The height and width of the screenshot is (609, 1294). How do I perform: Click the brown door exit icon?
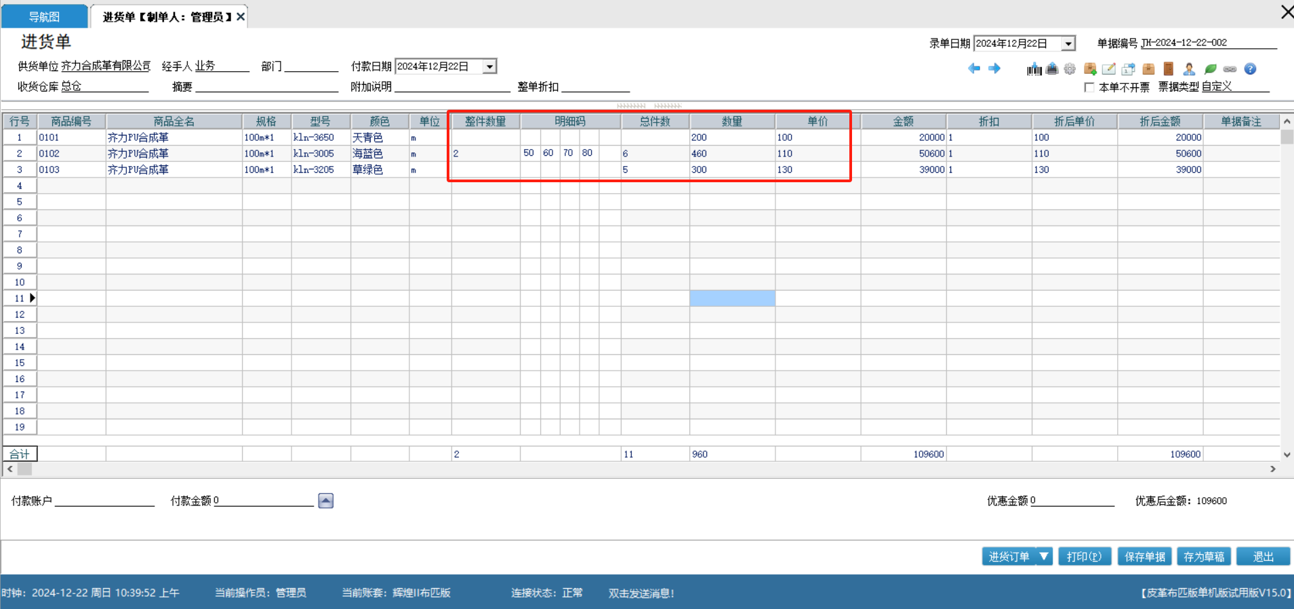click(1169, 68)
